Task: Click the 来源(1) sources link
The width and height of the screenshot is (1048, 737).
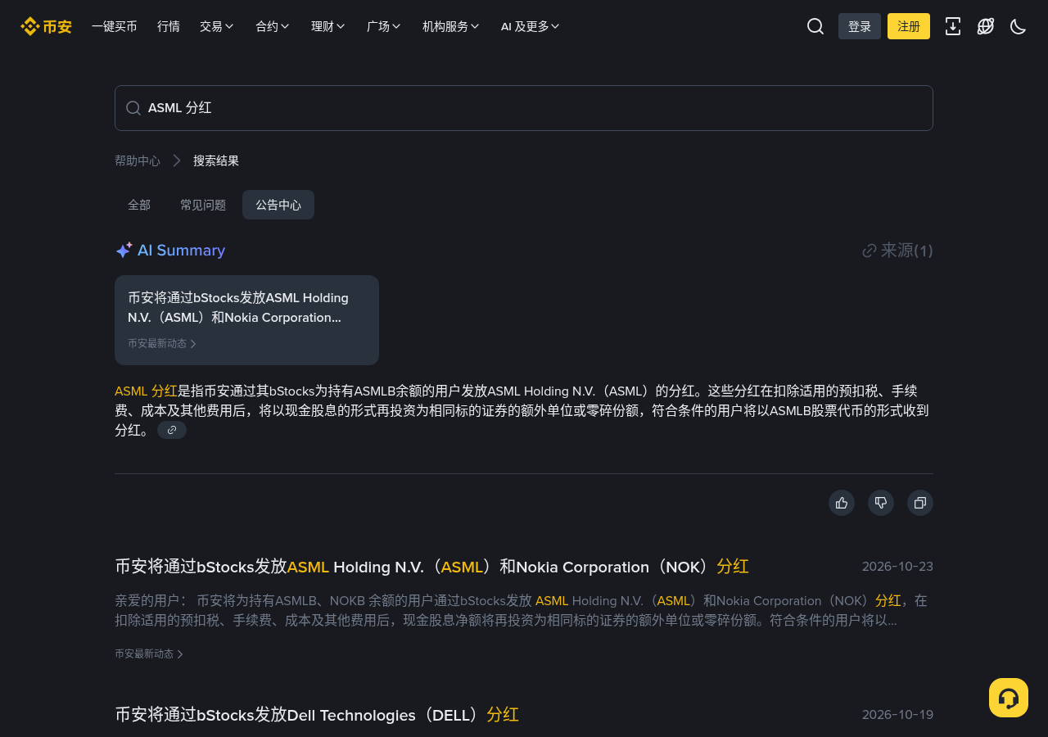Action: [897, 251]
